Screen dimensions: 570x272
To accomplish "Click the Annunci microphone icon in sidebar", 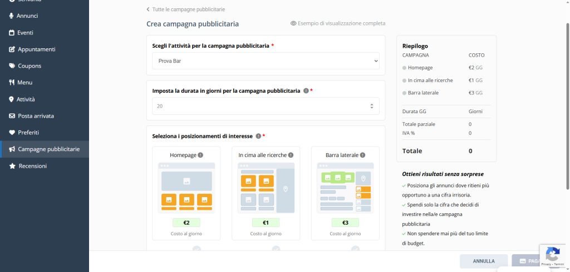I will [x=12, y=16].
